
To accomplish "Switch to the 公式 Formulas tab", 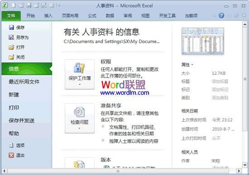I will 92,16.
